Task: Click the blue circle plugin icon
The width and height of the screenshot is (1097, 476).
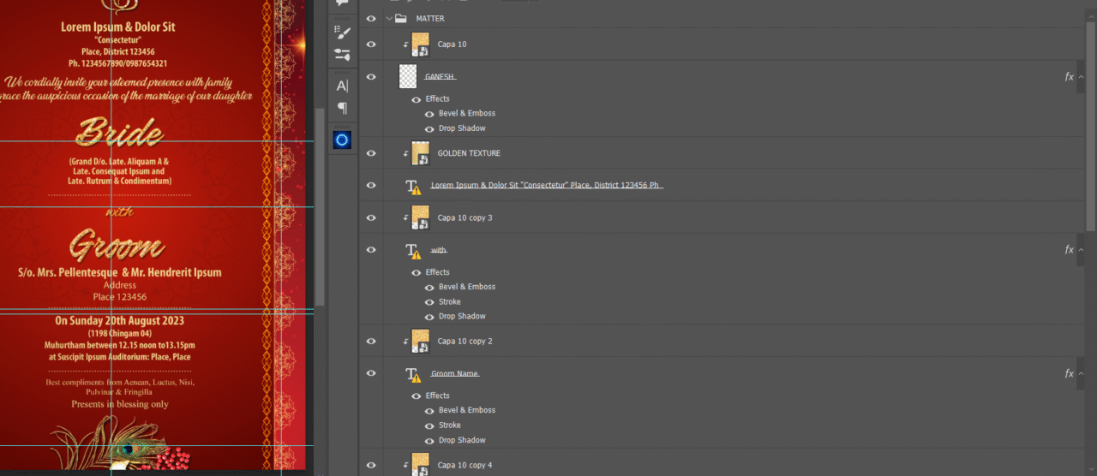Action: (x=342, y=140)
